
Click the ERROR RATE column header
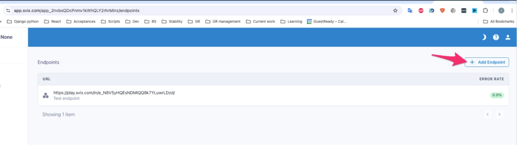coord(492,79)
